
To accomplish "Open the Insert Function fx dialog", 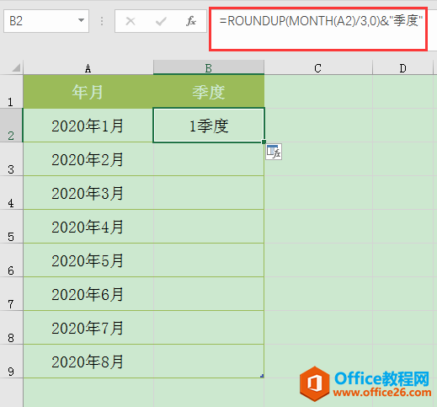I will [191, 21].
